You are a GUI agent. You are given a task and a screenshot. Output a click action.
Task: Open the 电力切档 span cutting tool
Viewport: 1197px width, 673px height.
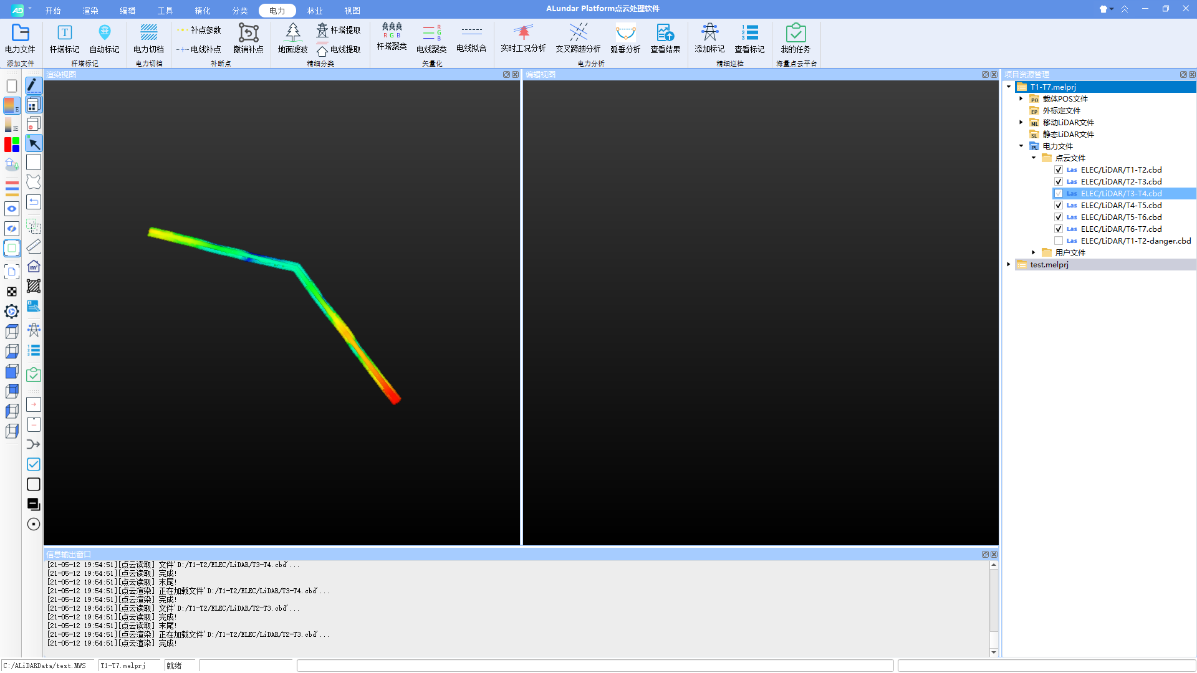(148, 39)
